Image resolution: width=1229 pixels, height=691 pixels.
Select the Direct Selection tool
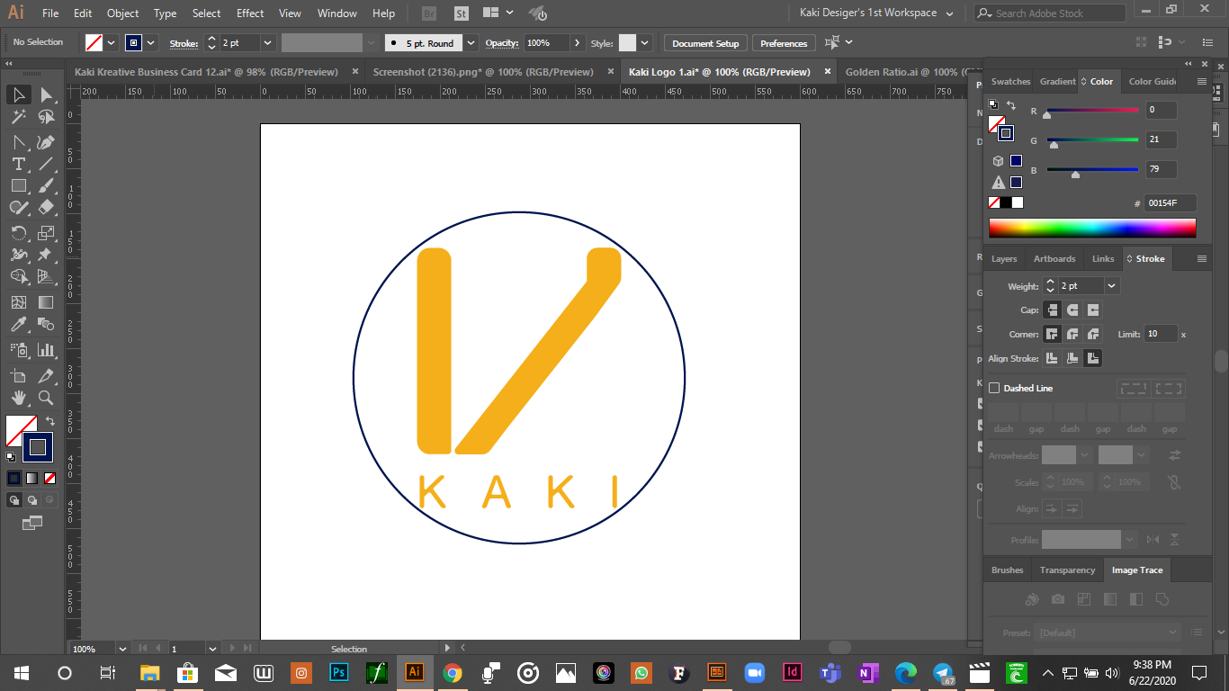pyautogui.click(x=46, y=94)
